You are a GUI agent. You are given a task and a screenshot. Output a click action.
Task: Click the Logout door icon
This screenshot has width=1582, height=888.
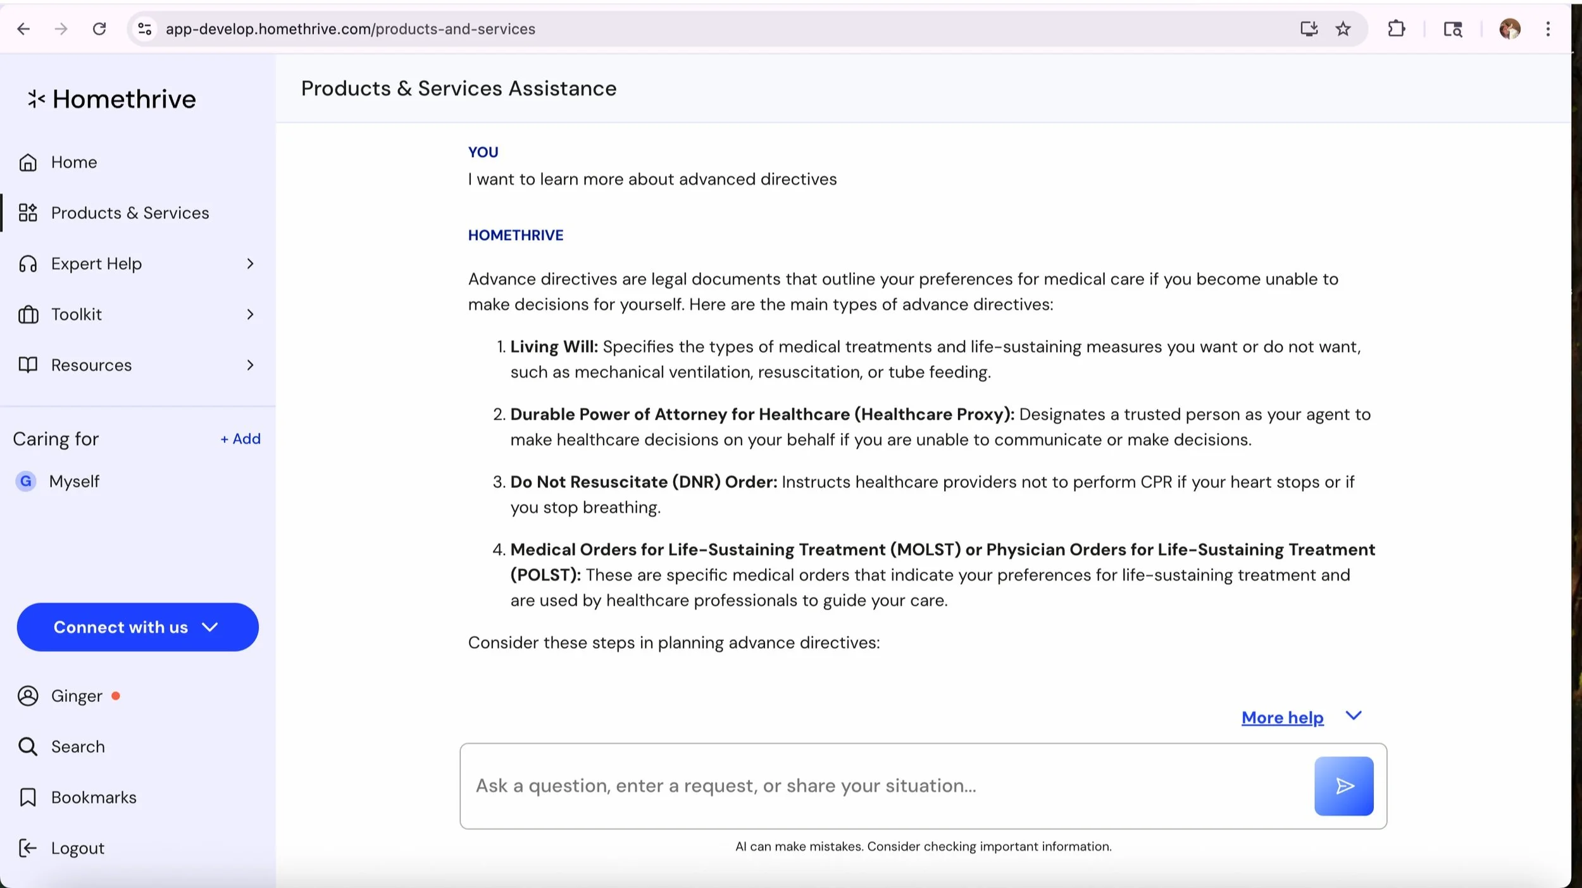[28, 848]
